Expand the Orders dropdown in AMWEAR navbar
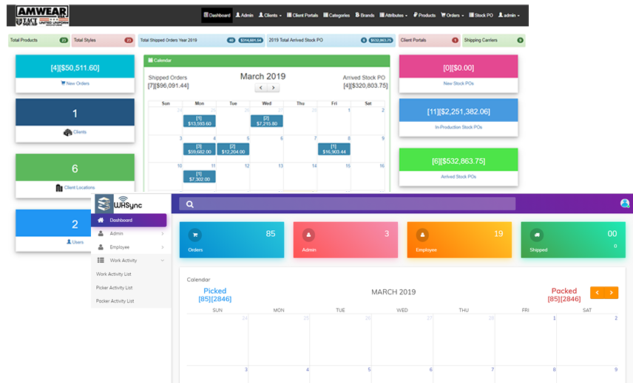The width and height of the screenshot is (633, 383). click(x=452, y=15)
